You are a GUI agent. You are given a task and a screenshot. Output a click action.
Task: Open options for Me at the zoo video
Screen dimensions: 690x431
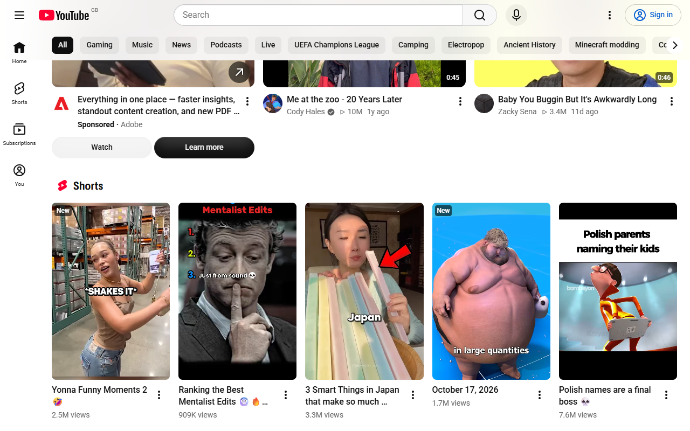coord(460,101)
